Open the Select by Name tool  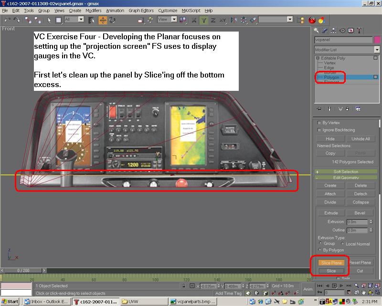[91, 20]
